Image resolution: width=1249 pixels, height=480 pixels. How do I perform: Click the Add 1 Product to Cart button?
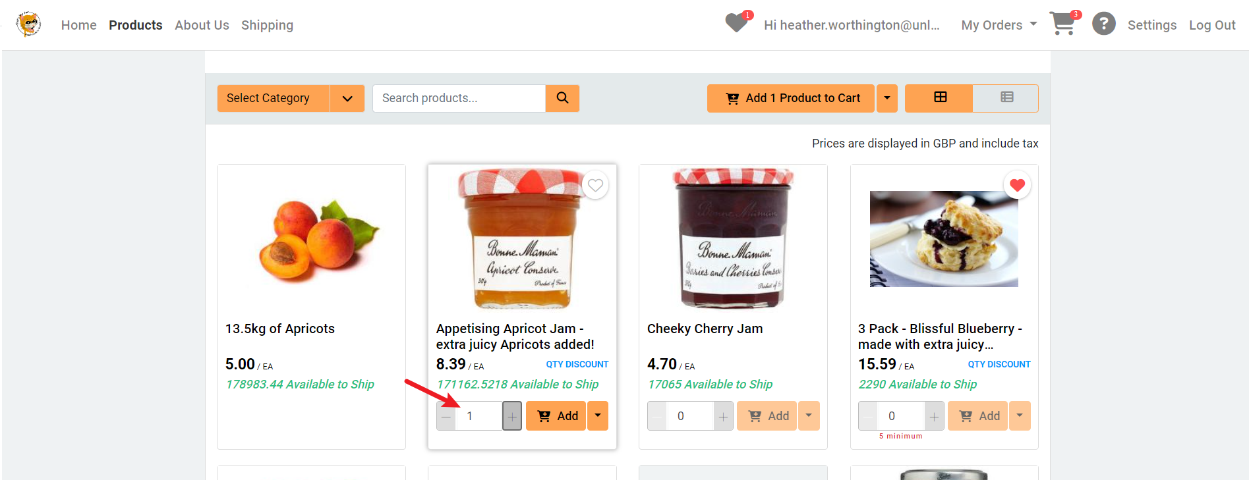[x=790, y=98]
